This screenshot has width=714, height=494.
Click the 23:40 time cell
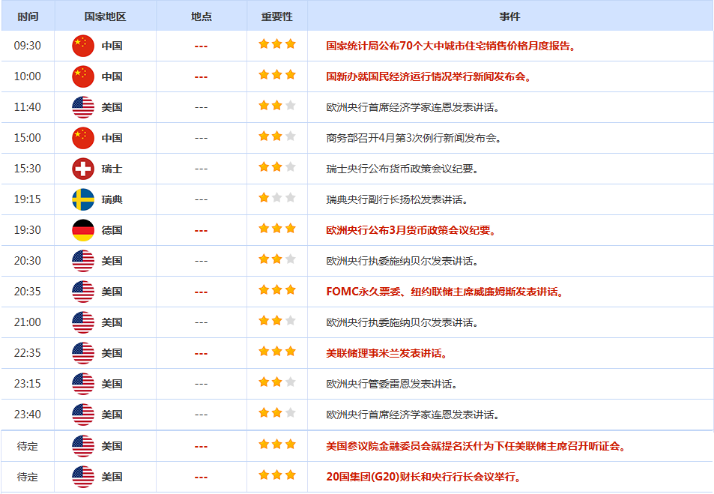tap(28, 415)
